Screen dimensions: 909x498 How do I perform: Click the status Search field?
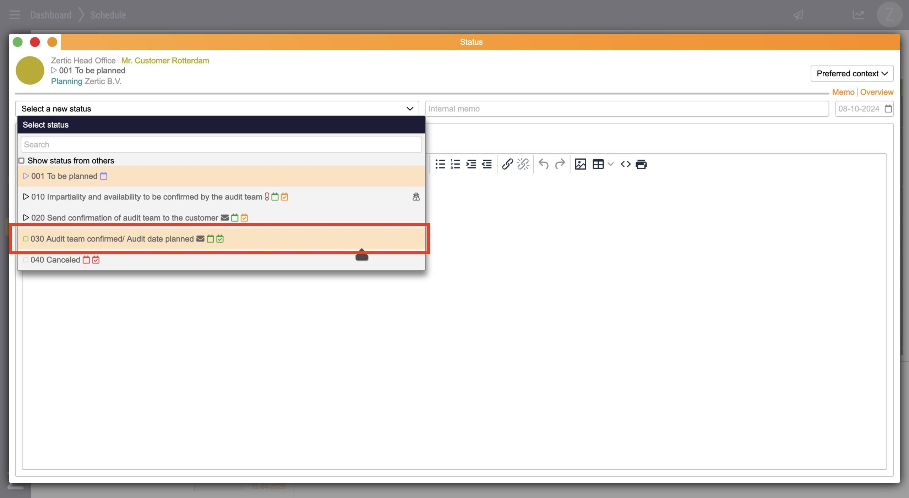point(221,144)
